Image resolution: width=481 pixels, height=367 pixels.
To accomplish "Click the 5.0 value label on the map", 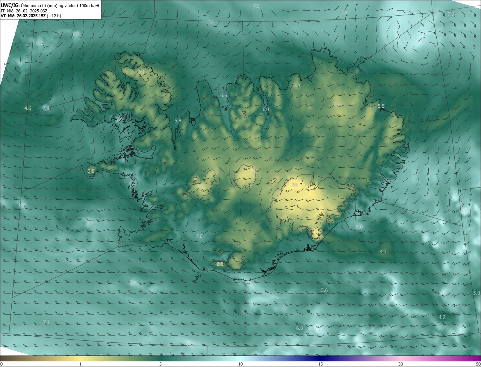I will coord(476,293).
